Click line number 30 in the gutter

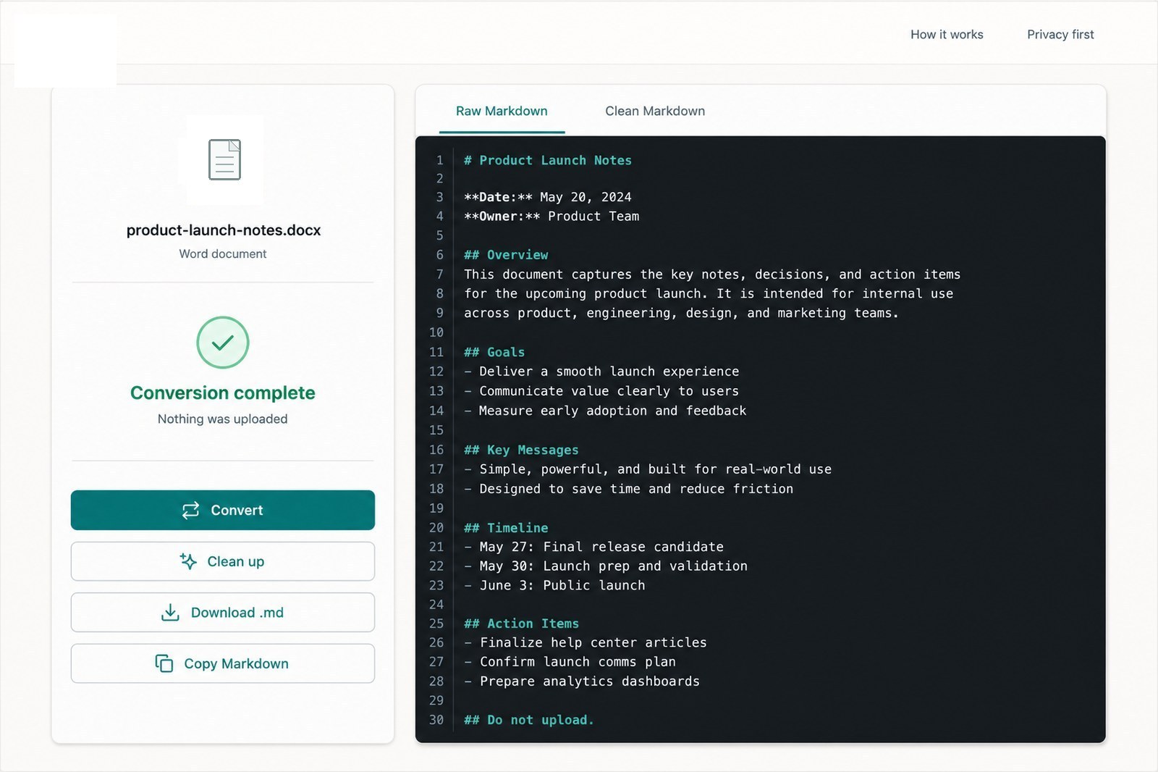point(436,720)
